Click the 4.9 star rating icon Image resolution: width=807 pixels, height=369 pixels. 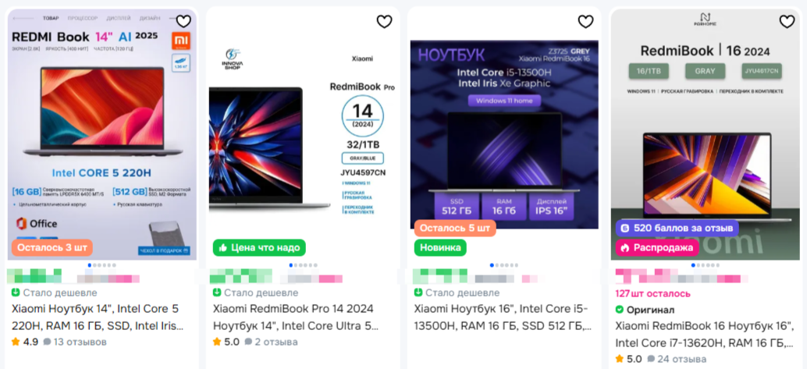[x=16, y=342]
